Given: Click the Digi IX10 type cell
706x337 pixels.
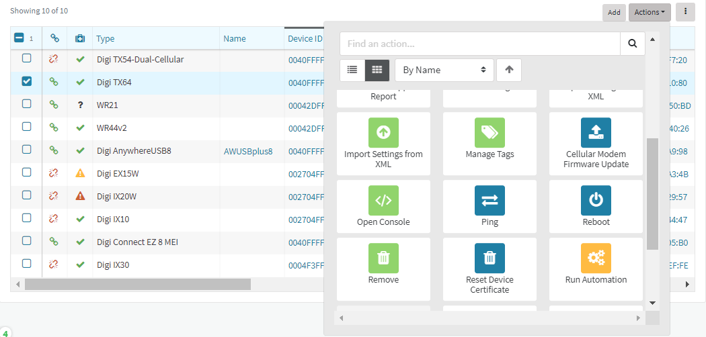Looking at the screenshot, I should point(156,220).
